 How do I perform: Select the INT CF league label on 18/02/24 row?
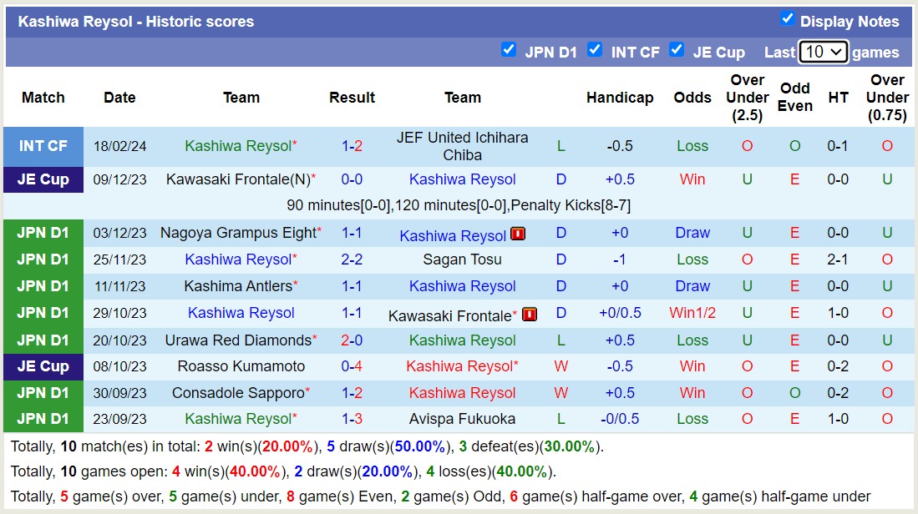[43, 146]
